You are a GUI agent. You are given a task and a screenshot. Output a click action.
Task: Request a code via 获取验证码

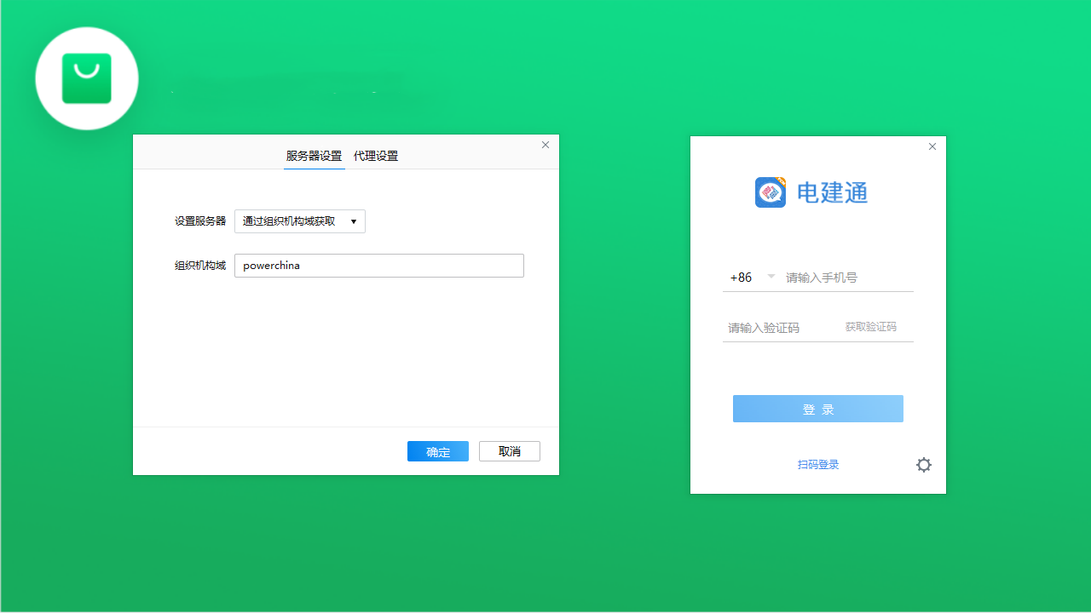pyautogui.click(x=870, y=326)
